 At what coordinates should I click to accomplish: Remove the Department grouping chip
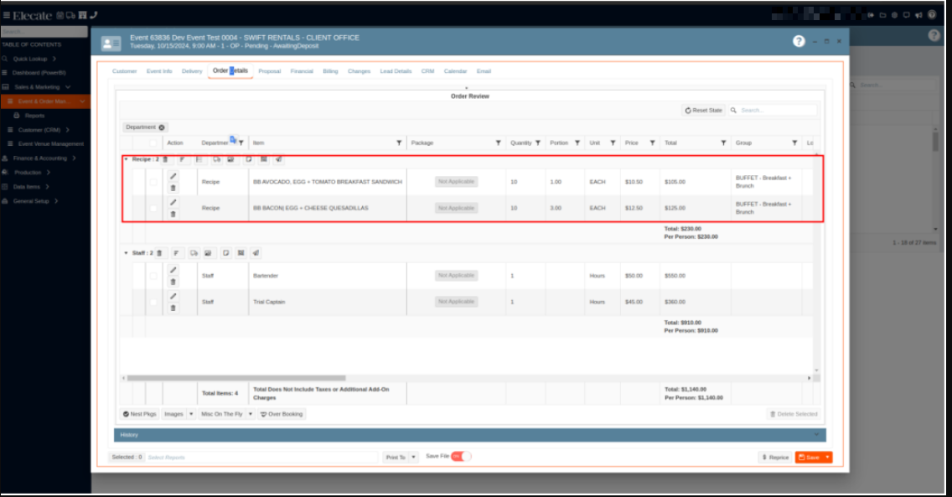[162, 127]
